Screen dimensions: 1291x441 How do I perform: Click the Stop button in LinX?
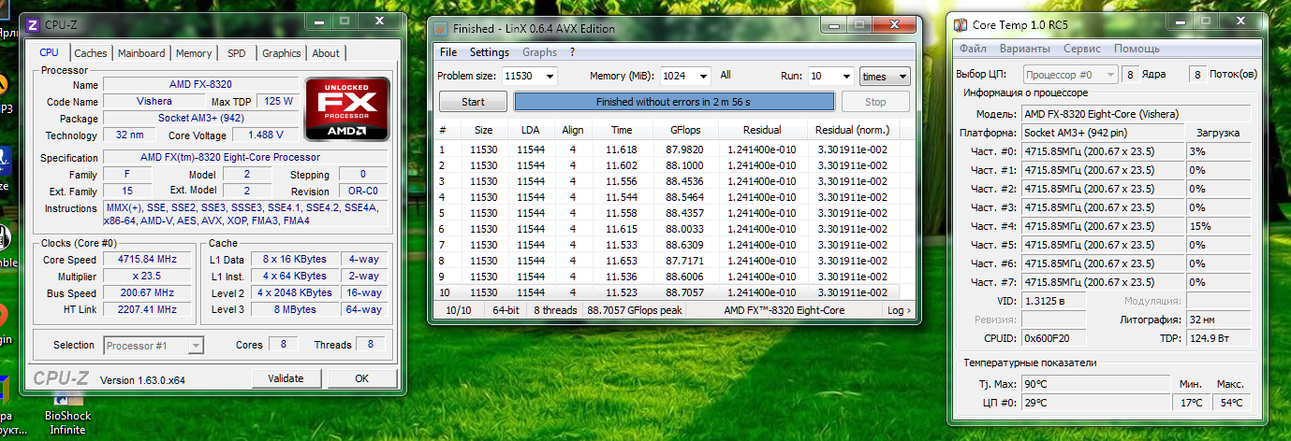[x=875, y=102]
